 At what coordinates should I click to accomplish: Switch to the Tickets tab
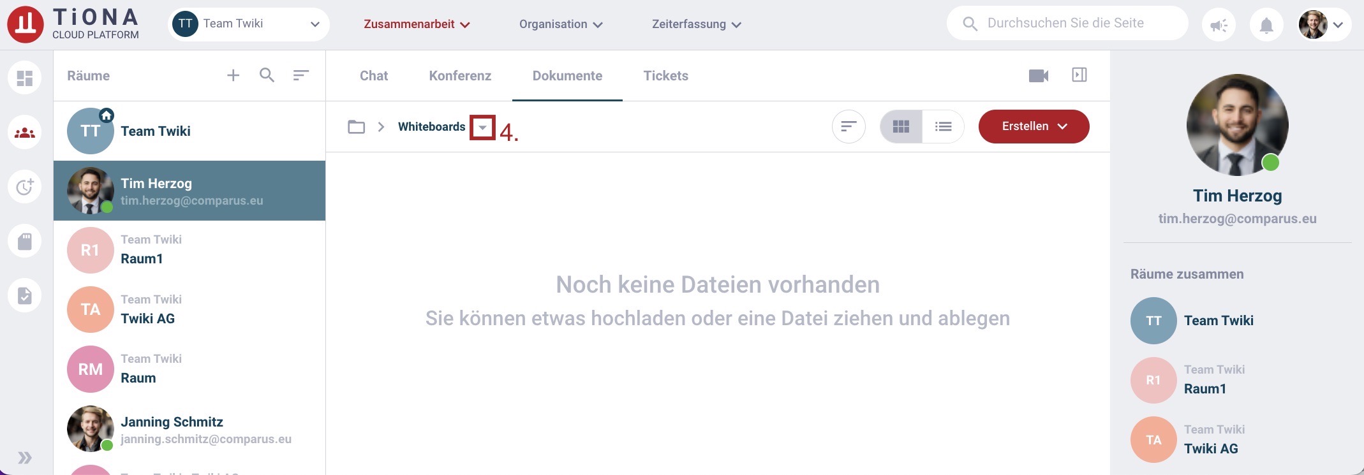point(665,76)
